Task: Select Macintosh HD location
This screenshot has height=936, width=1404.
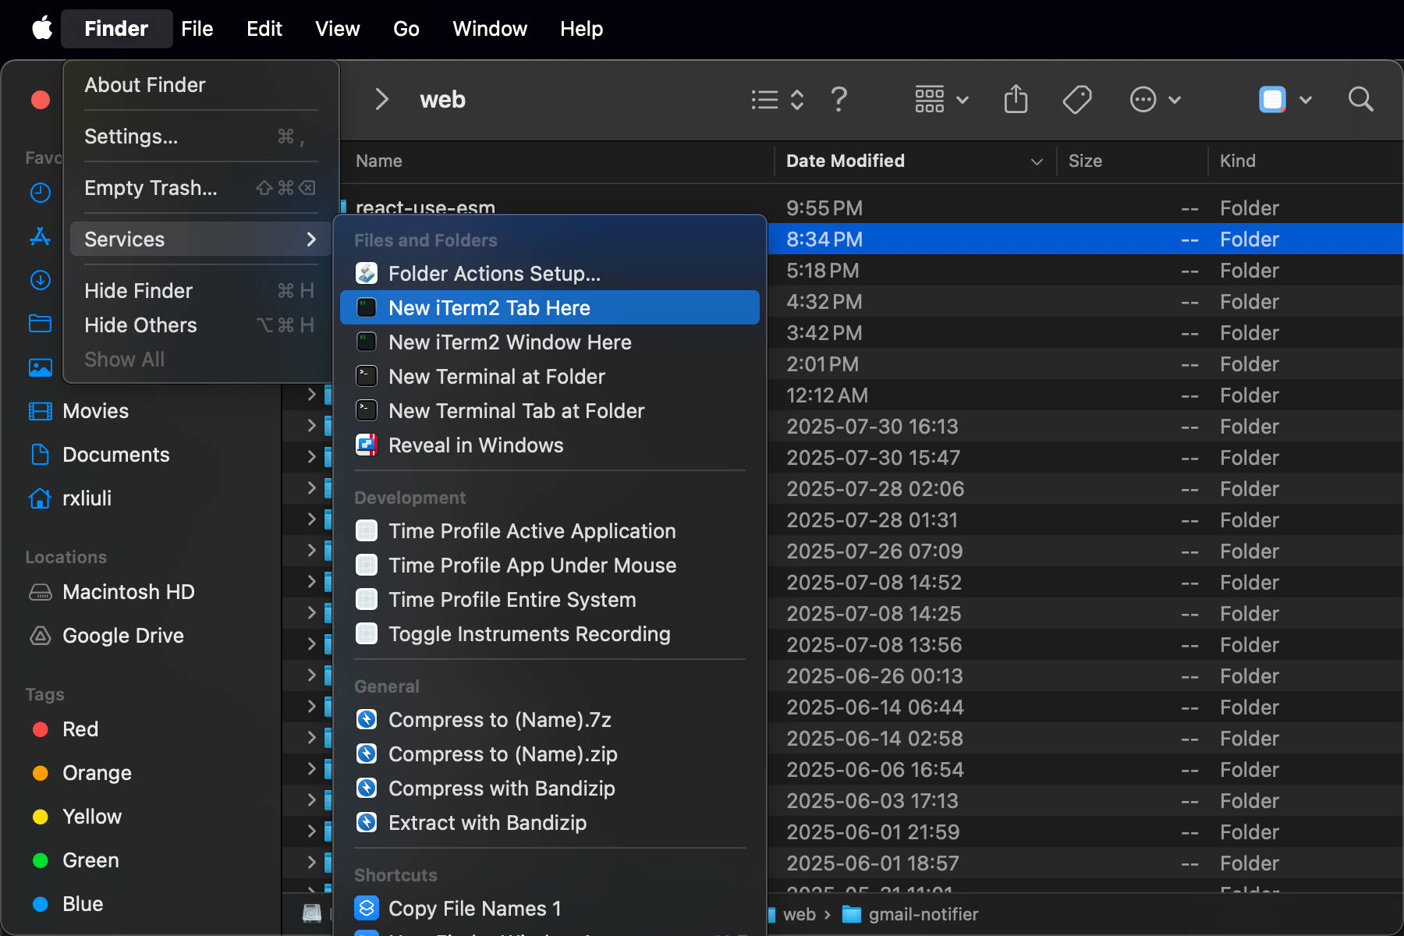Action: [112, 592]
